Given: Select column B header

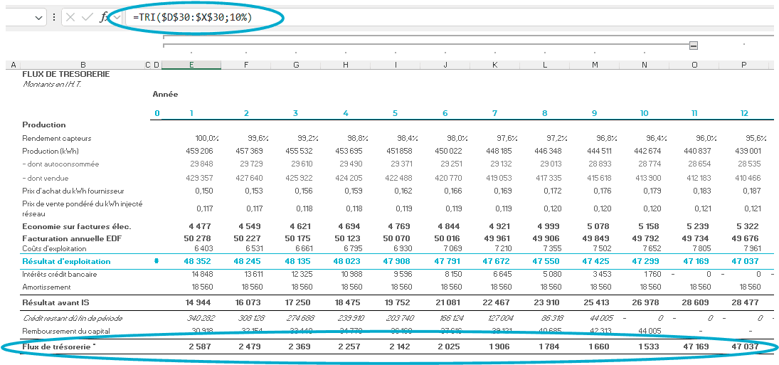Looking at the screenshot, I should (x=83, y=65).
